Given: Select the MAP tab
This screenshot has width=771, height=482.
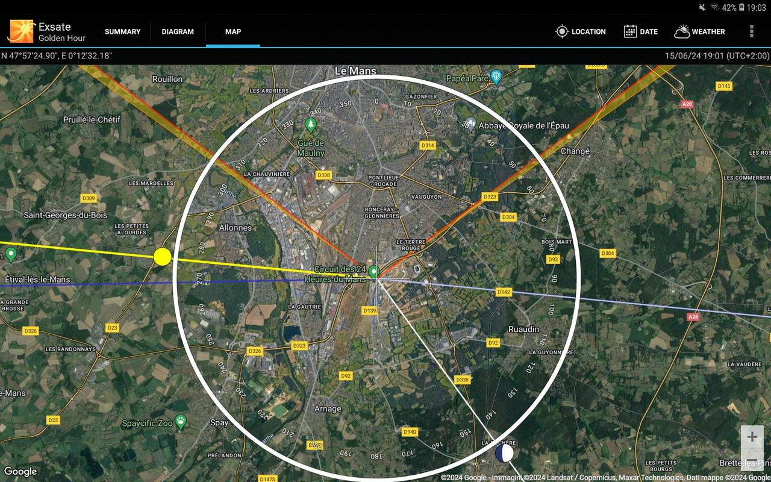Looking at the screenshot, I should pyautogui.click(x=233, y=31).
